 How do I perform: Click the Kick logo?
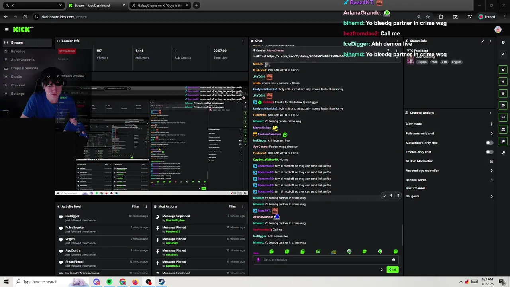coord(23,29)
